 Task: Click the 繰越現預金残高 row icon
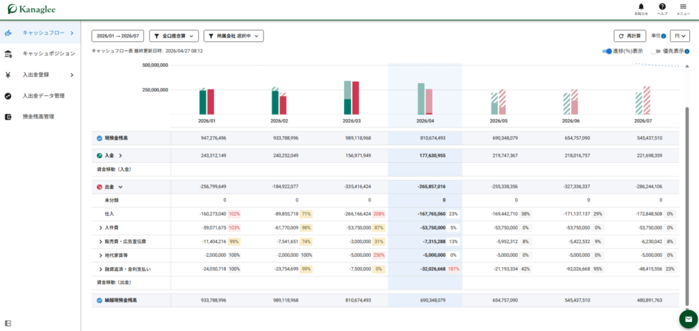point(100,300)
